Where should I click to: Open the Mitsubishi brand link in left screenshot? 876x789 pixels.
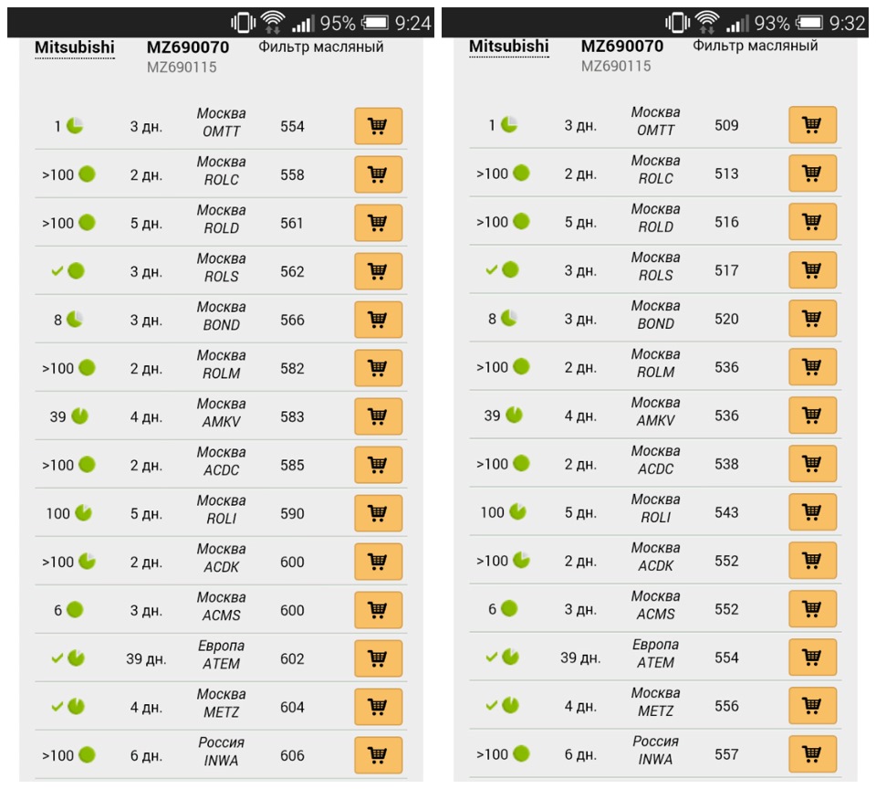click(74, 47)
